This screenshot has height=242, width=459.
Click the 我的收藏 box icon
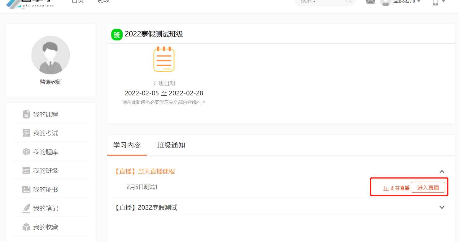tap(26, 227)
